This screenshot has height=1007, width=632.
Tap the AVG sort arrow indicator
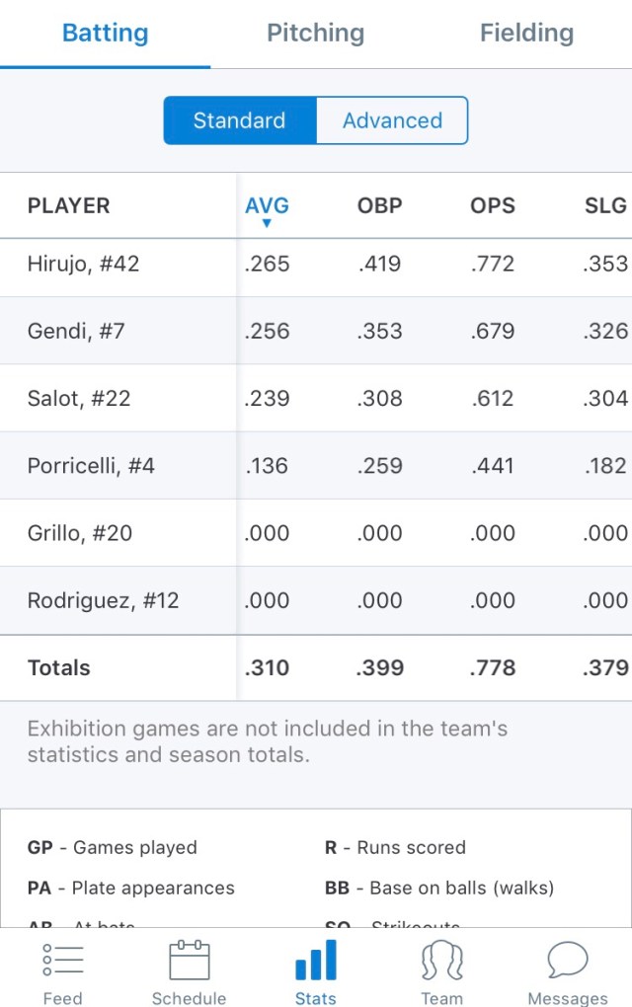[267, 224]
